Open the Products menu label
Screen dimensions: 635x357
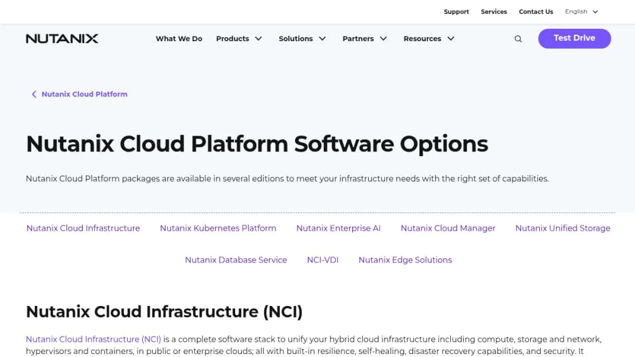[x=232, y=38]
